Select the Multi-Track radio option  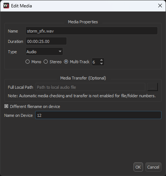pyautogui.click(x=66, y=62)
